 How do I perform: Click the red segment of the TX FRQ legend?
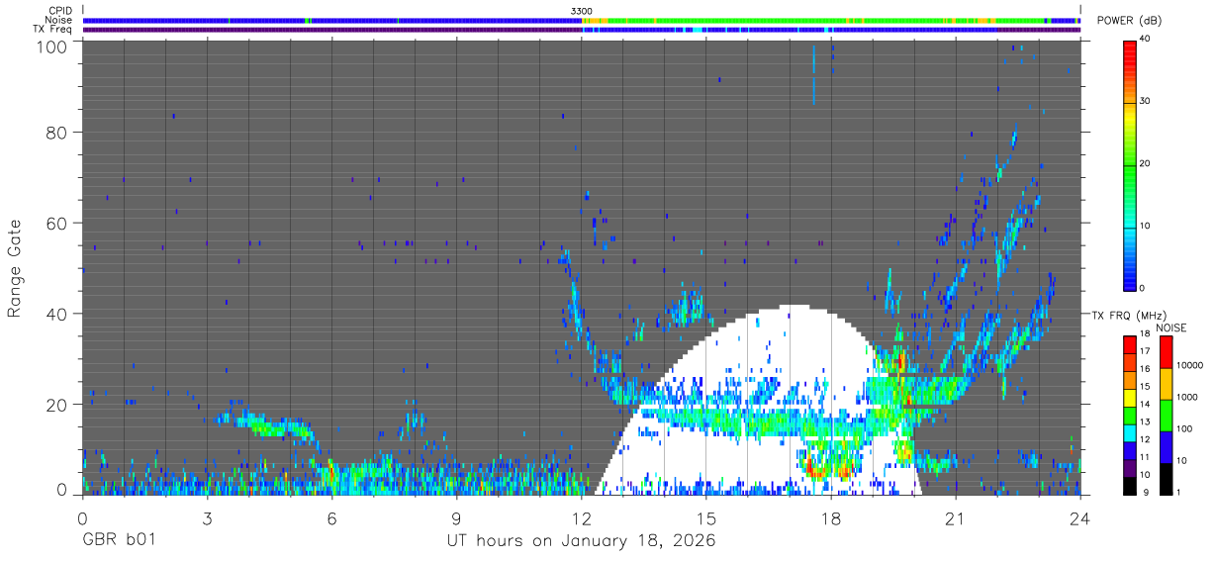point(1130,343)
